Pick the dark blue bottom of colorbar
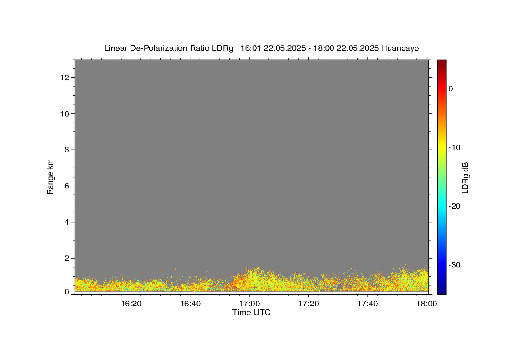Viewport: 530px width, 353px height. tap(442, 290)
